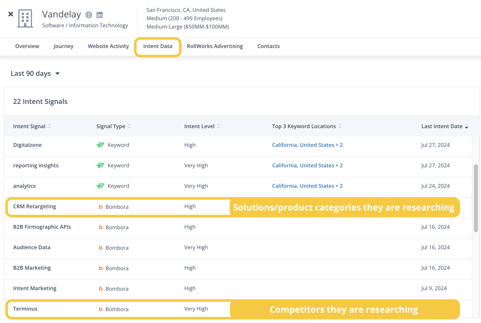The height and width of the screenshot is (323, 481).
Task: Click Bombora icon in Audience Data row
Action: tap(101, 248)
